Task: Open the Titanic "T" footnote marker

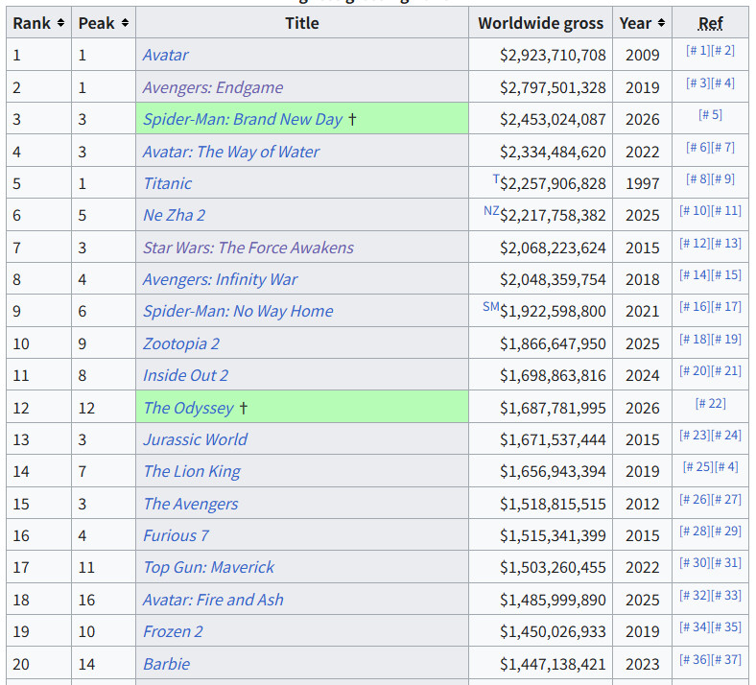Action: coord(496,178)
